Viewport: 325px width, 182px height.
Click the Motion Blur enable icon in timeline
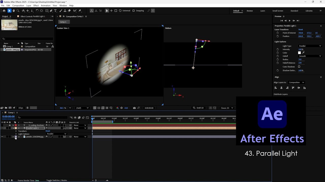pos(83,118)
